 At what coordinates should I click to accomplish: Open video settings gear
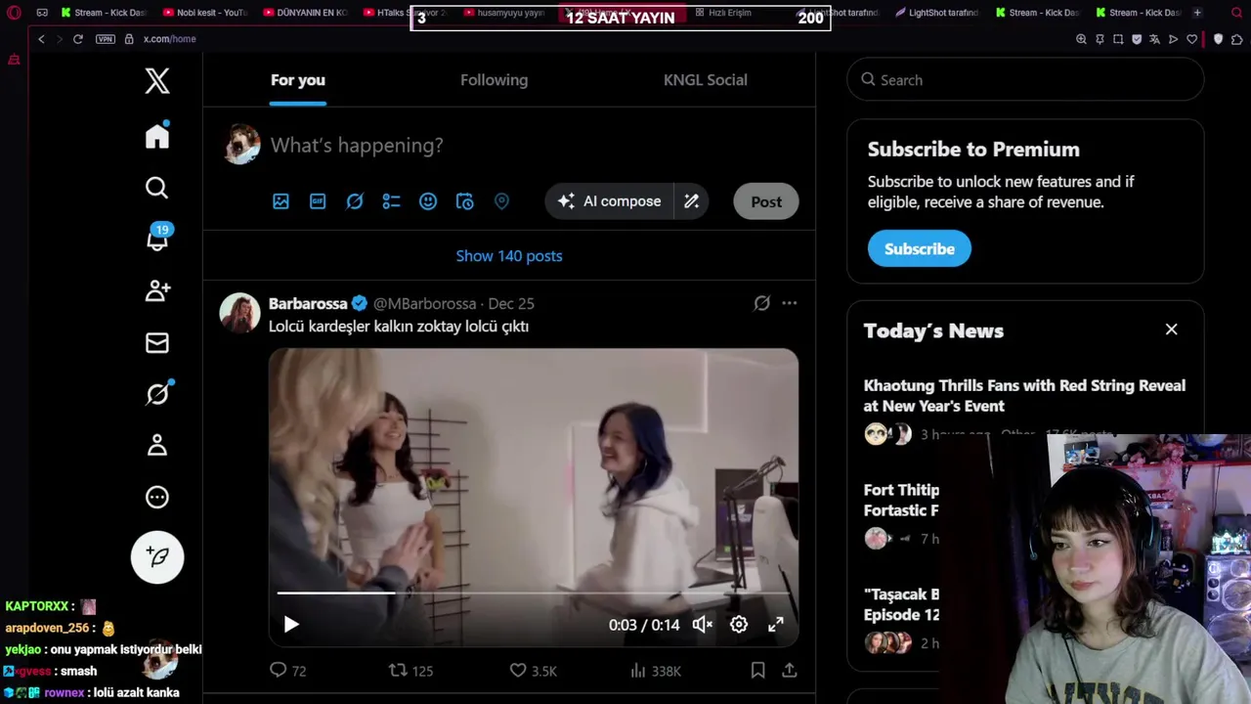739,624
